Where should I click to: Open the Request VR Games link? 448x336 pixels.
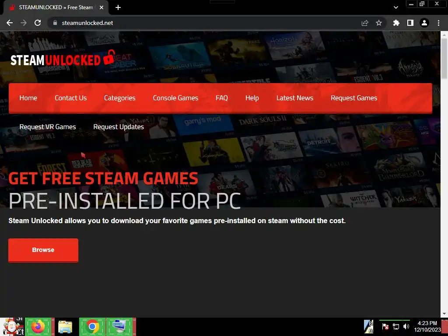48,127
